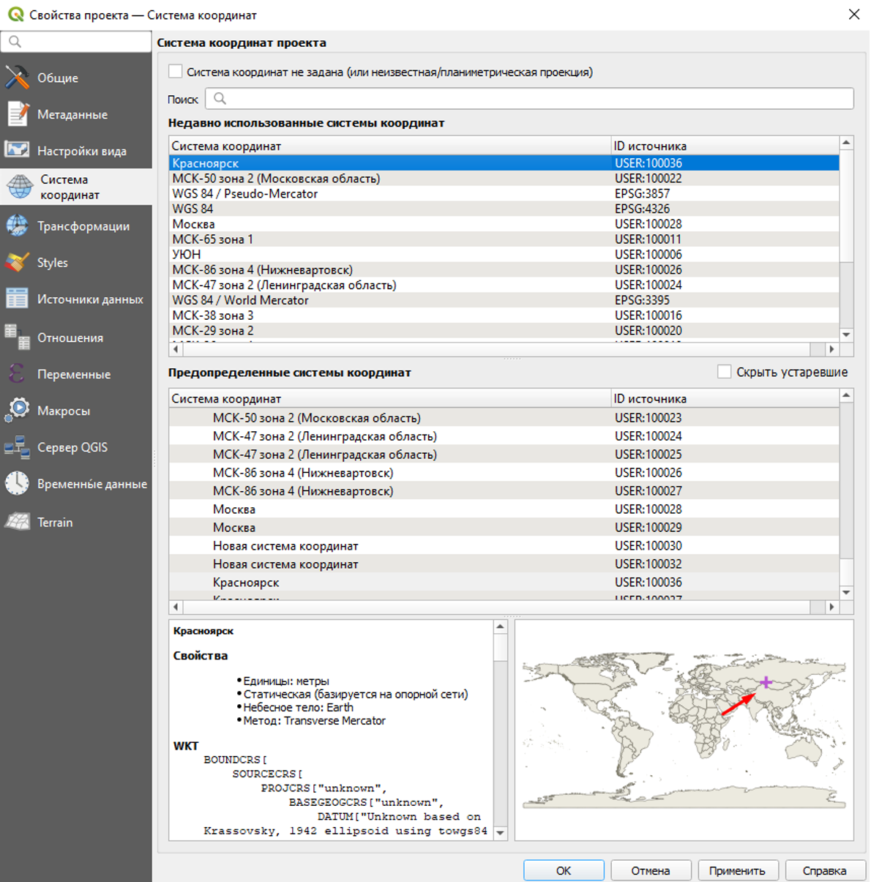Enable 'Система координат не задана' checkbox
Image resolution: width=871 pixels, height=882 pixels.
tap(176, 72)
